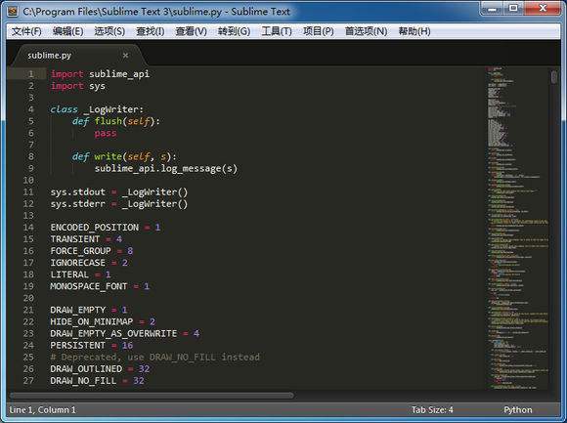The width and height of the screenshot is (567, 423).
Task: Maximize the Sublime Text window
Action: pyautogui.click(x=513, y=9)
